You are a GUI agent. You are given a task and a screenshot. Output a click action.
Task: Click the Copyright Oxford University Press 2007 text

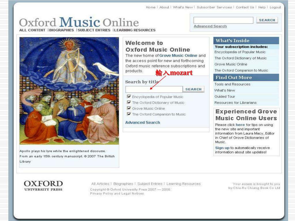click(x=131, y=189)
